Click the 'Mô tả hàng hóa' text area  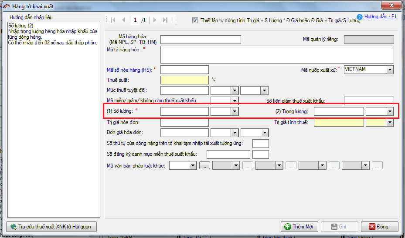[x=277, y=55]
